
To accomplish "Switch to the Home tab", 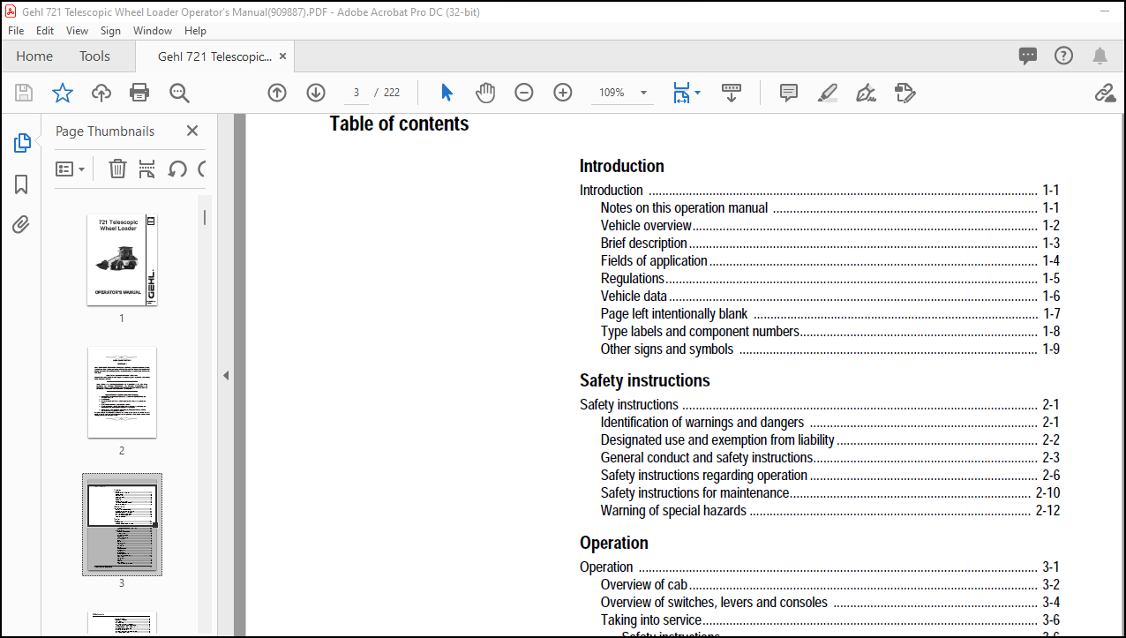I will tap(34, 56).
